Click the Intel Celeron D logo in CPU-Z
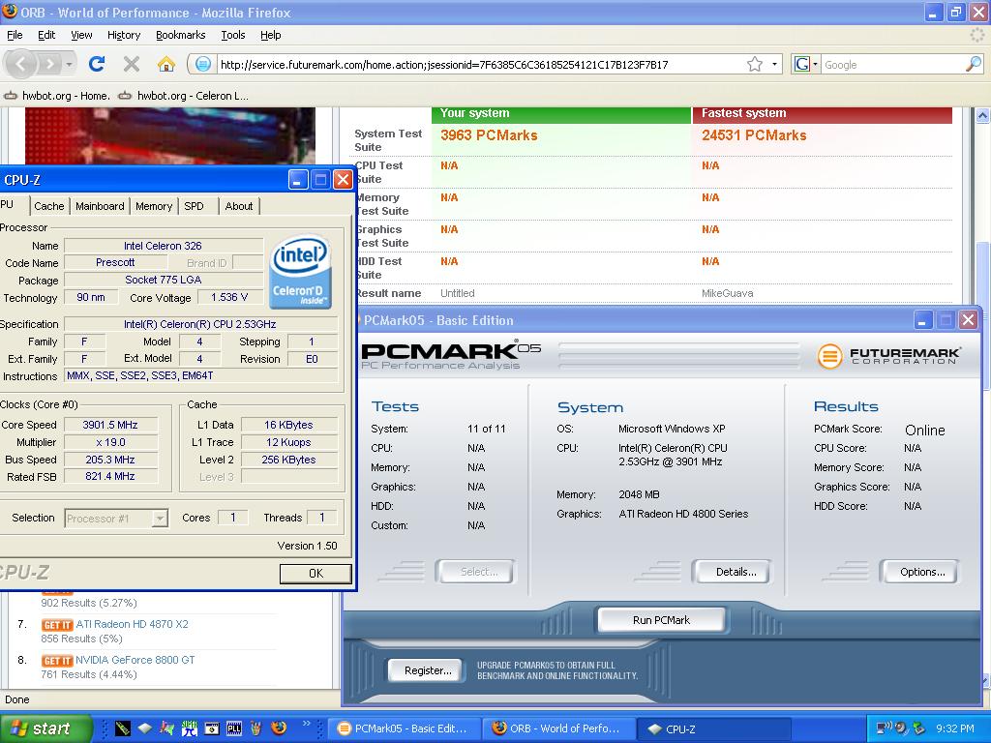 (x=301, y=272)
